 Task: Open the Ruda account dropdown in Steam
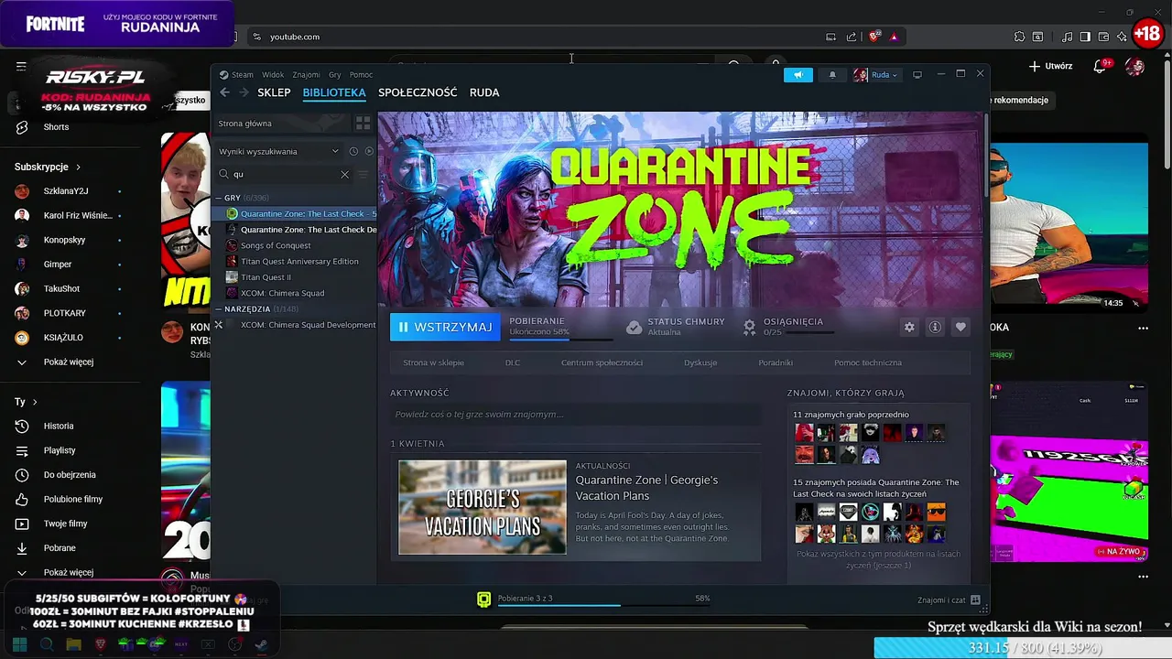875,75
